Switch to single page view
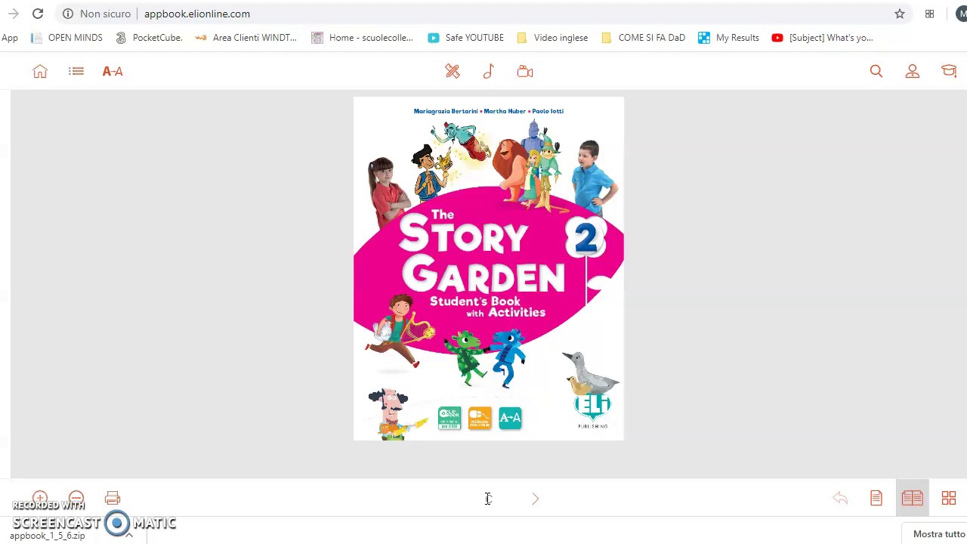The height and width of the screenshot is (544, 967). [876, 498]
